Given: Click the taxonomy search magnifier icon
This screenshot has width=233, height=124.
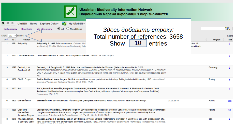Looking at the screenshot, I should pos(228,29).
